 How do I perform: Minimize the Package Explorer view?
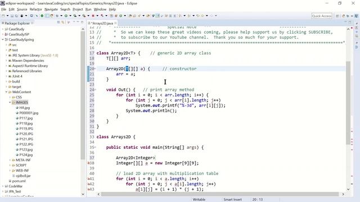pos(78,22)
